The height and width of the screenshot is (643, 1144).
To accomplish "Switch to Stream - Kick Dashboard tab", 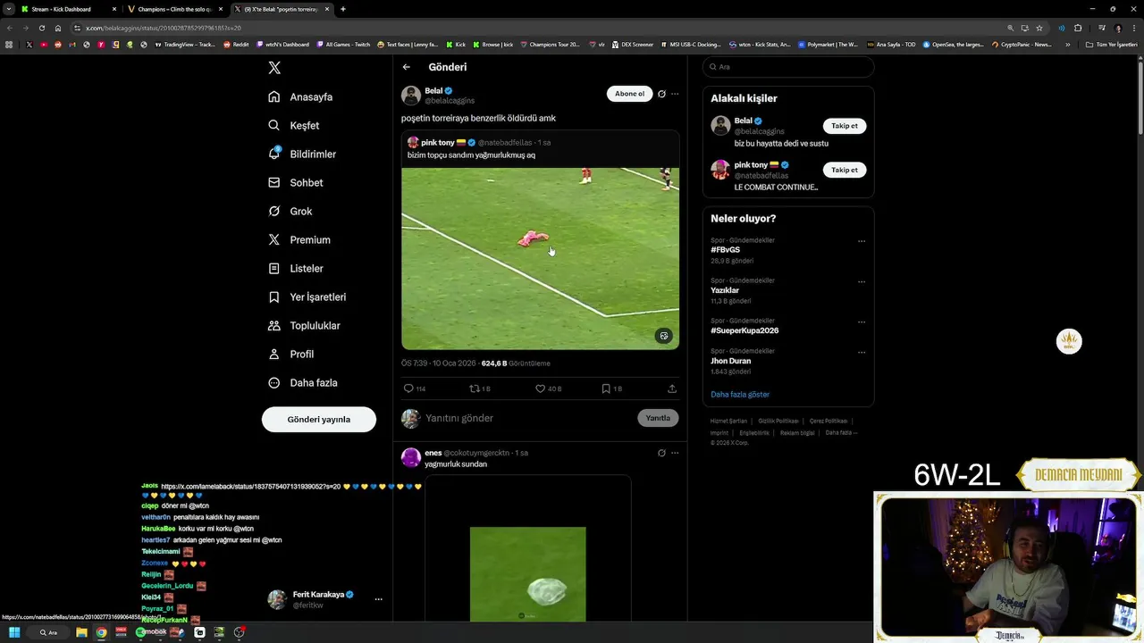I will tap(69, 9).
